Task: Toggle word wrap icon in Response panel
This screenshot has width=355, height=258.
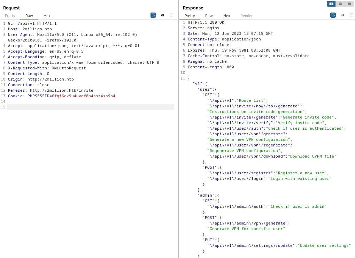Action: (333, 15)
